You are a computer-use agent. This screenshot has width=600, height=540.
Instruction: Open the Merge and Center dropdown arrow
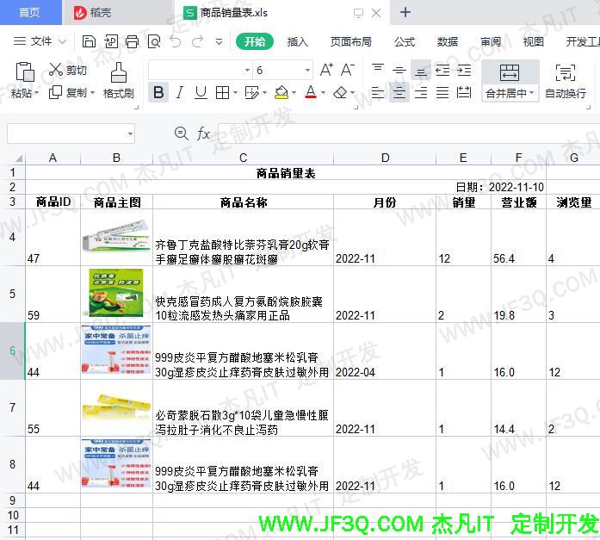(x=531, y=93)
